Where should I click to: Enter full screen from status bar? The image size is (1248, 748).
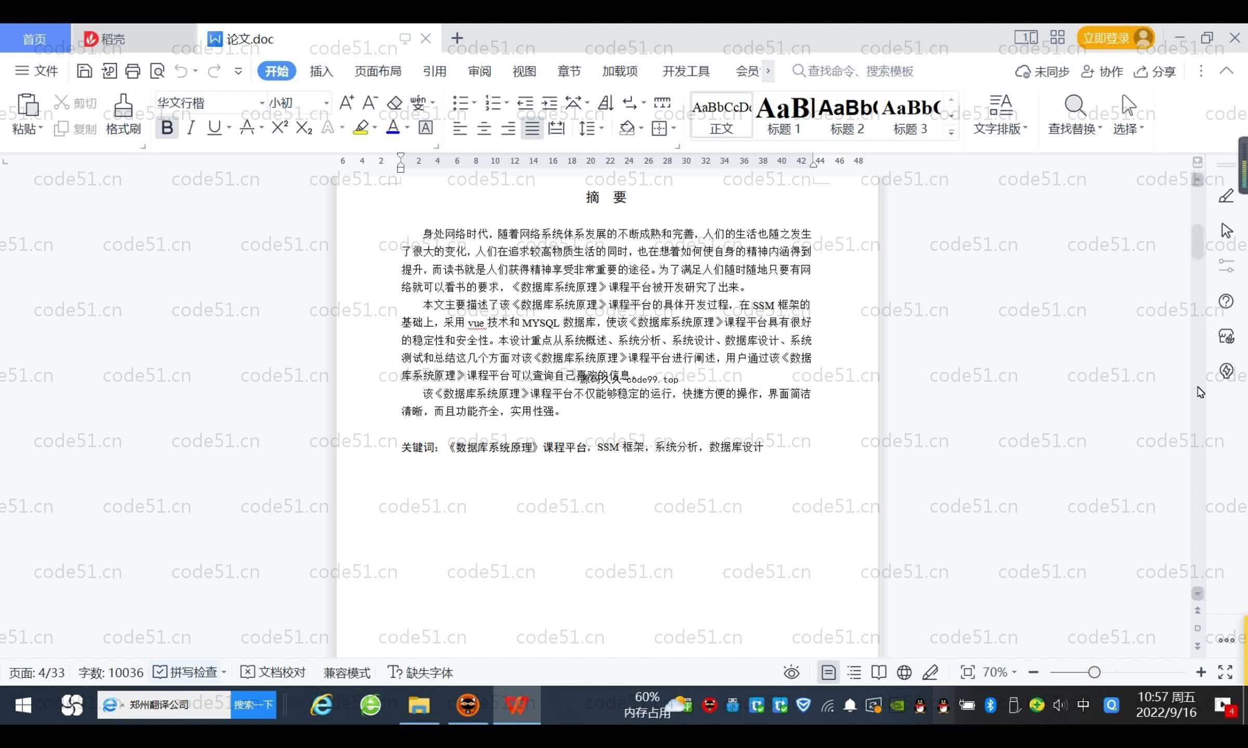pos(1225,672)
